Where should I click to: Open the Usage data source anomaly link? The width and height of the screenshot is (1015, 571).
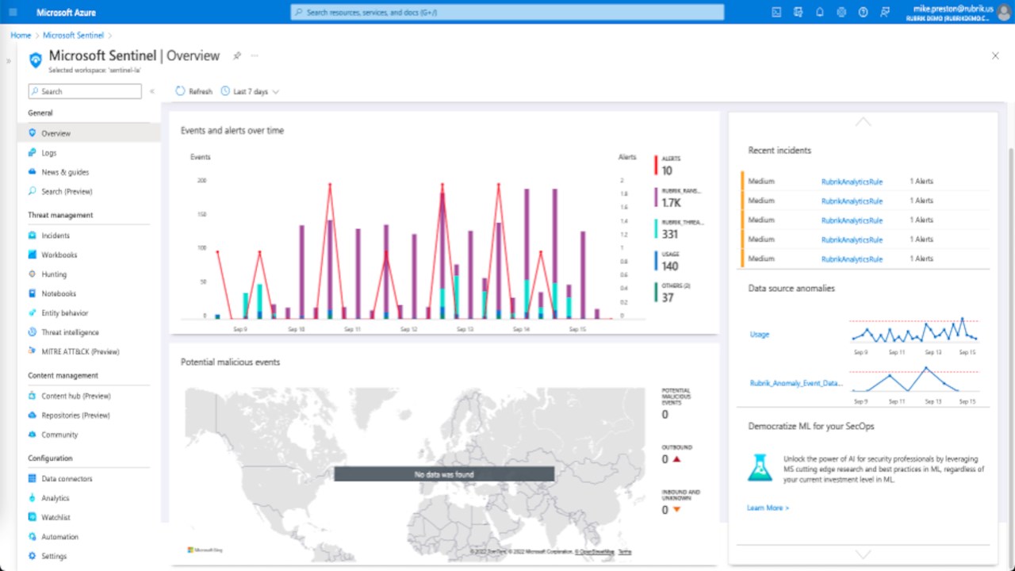(760, 334)
